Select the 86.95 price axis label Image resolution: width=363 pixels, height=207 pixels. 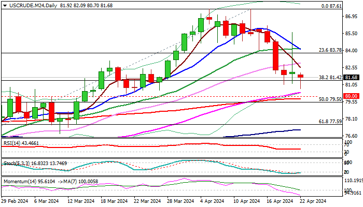click(351, 17)
